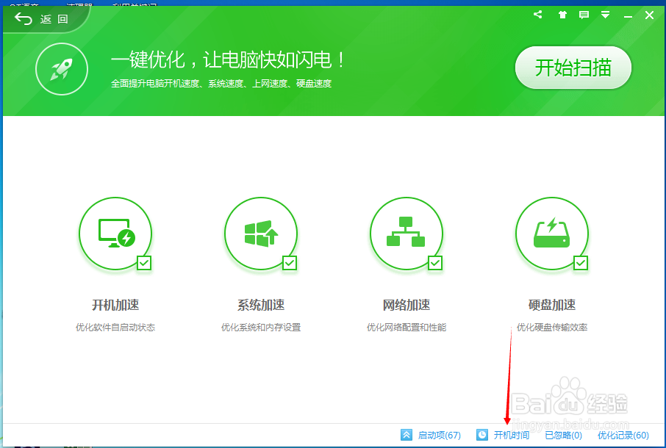The height and width of the screenshot is (448, 666).
Task: Click the 返回 back button
Action: 40,19
